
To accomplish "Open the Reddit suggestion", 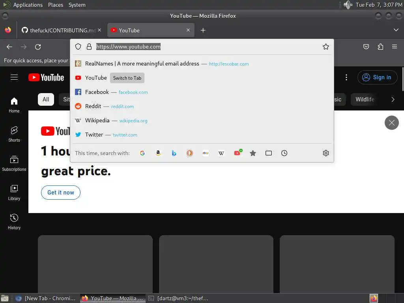I will 202,106.
